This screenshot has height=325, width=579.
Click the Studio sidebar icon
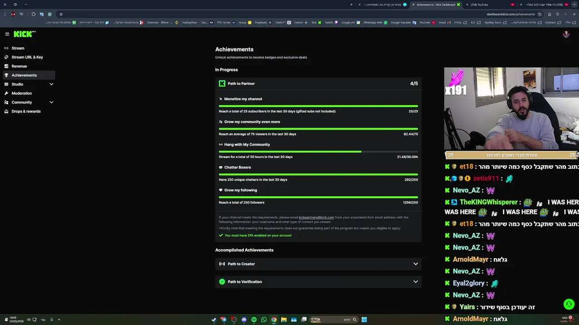[6, 84]
